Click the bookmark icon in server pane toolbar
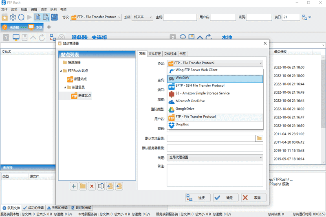The width and height of the screenshot is (326, 217). point(24,37)
